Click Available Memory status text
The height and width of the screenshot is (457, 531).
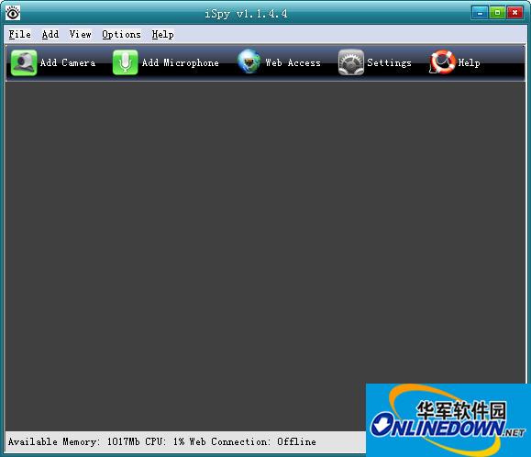tap(73, 441)
